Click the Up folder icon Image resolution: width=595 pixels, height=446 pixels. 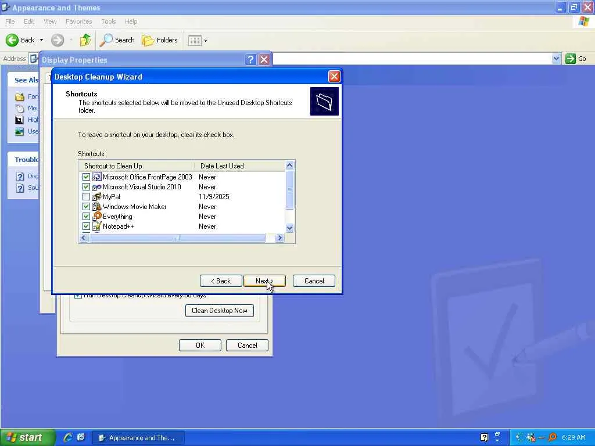85,40
